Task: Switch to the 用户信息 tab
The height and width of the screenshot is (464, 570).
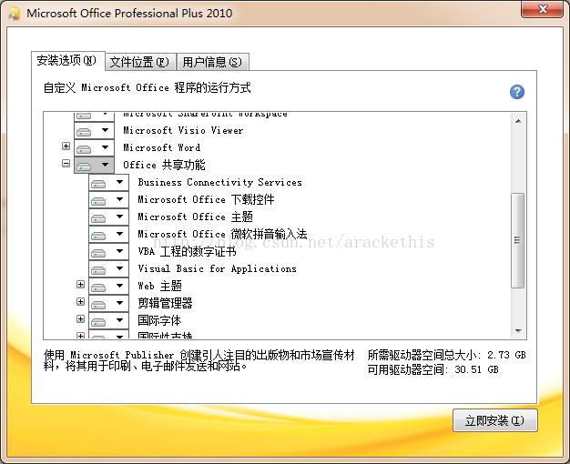Action: coord(213,62)
